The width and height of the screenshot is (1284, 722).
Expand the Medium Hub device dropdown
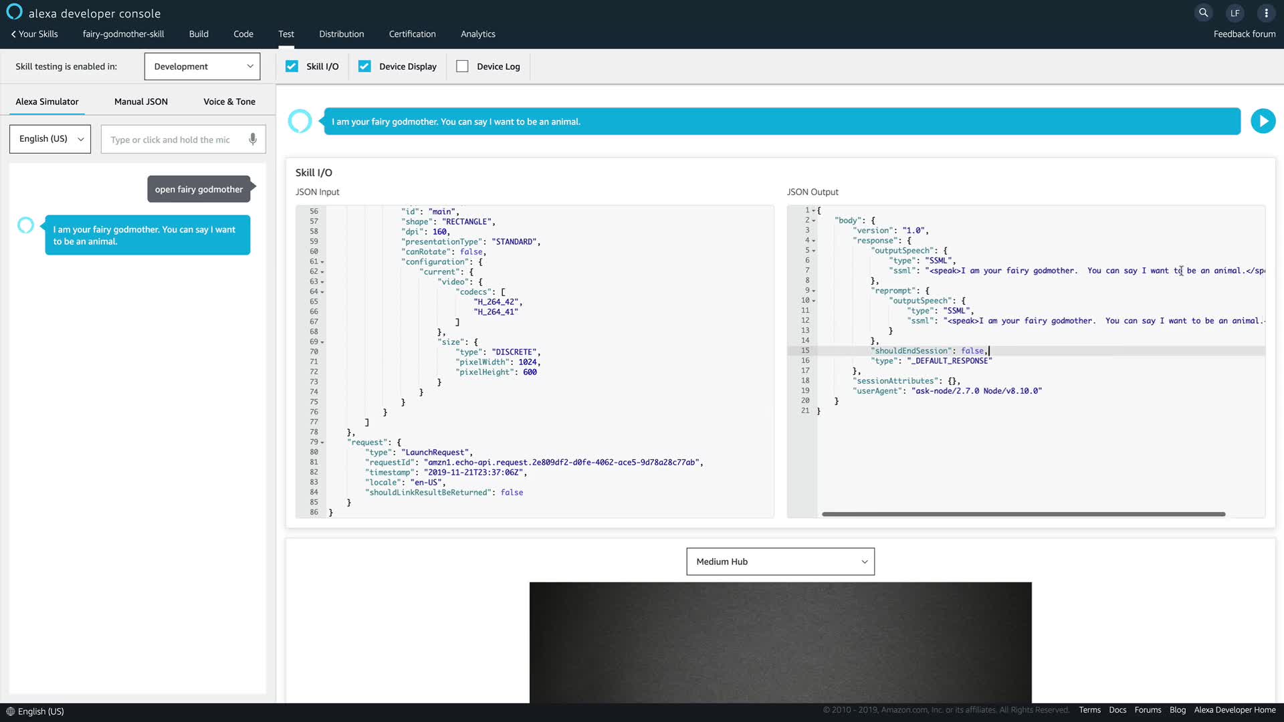coord(780,562)
